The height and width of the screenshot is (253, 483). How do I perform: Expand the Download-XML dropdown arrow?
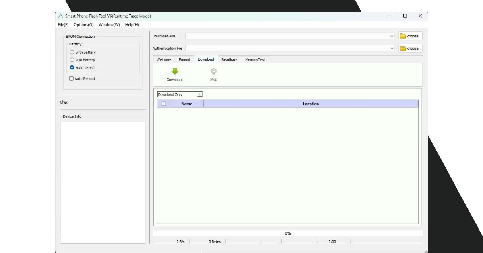click(392, 36)
